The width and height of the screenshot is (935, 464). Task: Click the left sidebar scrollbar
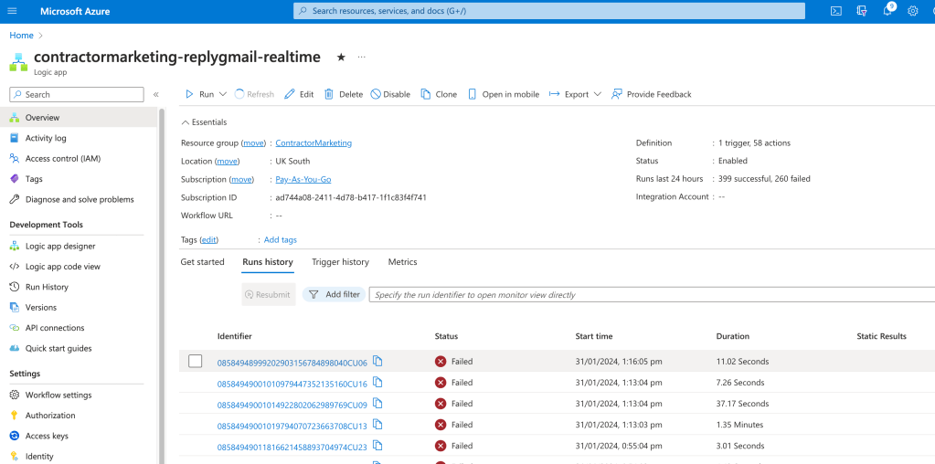162,286
